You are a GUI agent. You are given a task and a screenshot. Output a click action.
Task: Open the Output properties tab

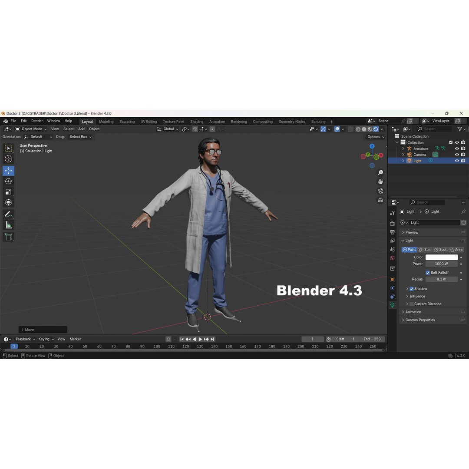pos(393,232)
